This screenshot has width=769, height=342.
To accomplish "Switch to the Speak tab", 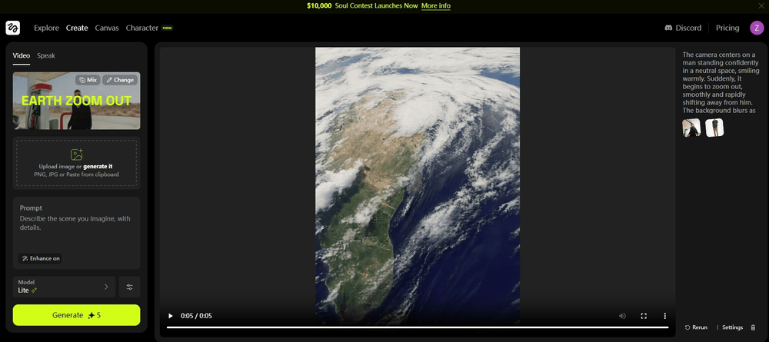I will pos(46,55).
